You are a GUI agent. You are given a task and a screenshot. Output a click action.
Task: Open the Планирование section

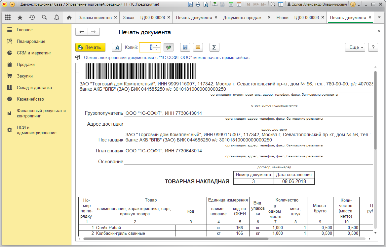(31, 41)
